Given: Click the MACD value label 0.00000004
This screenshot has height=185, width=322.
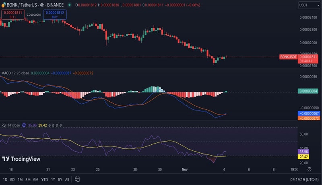Looking at the screenshot, I should point(309,91).
